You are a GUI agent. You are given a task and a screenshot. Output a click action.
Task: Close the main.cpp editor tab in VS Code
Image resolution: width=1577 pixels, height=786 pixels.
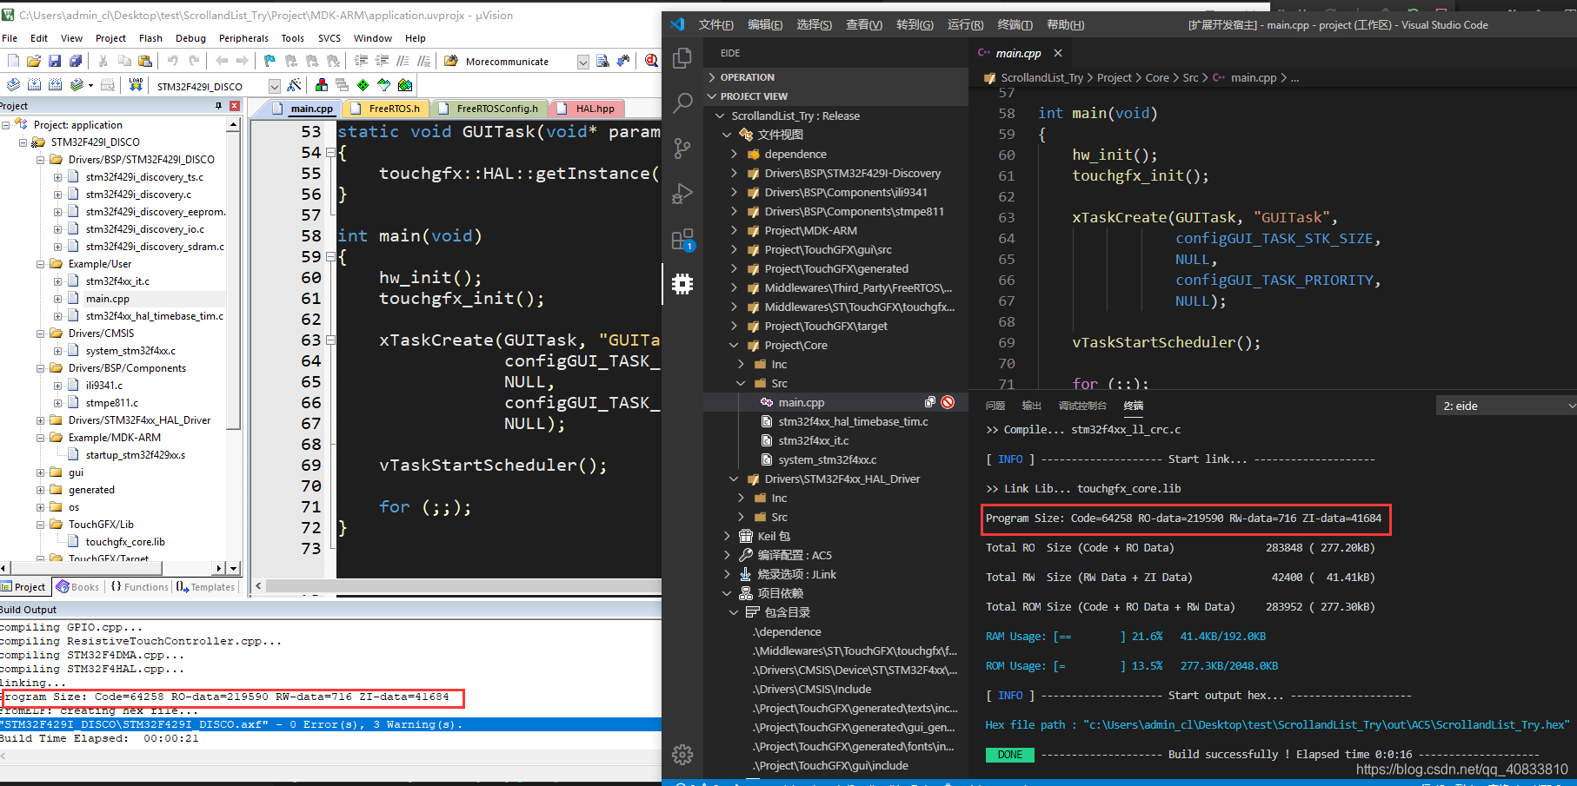[x=1058, y=53]
